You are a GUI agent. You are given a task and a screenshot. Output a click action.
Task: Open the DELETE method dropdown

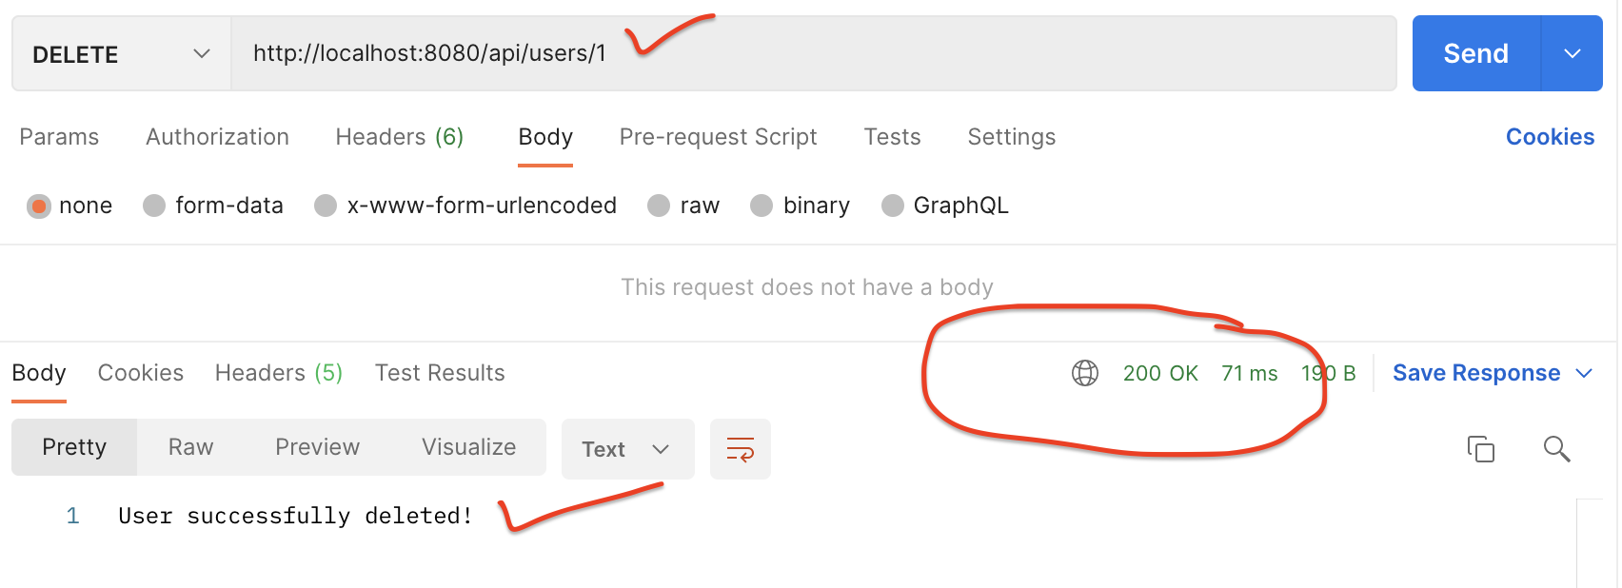[x=121, y=54]
